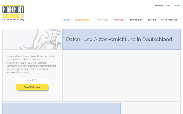The width and height of the screenshot is (183, 114).
Task: Go to the Kontakt page
Action: [177, 5]
